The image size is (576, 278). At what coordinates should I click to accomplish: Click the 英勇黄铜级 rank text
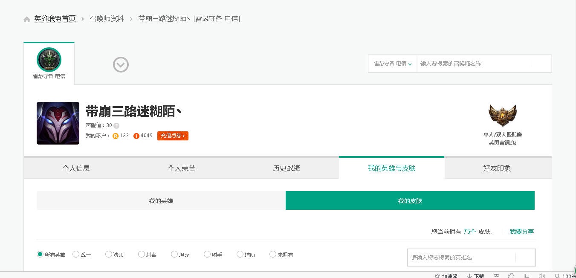[503, 143]
